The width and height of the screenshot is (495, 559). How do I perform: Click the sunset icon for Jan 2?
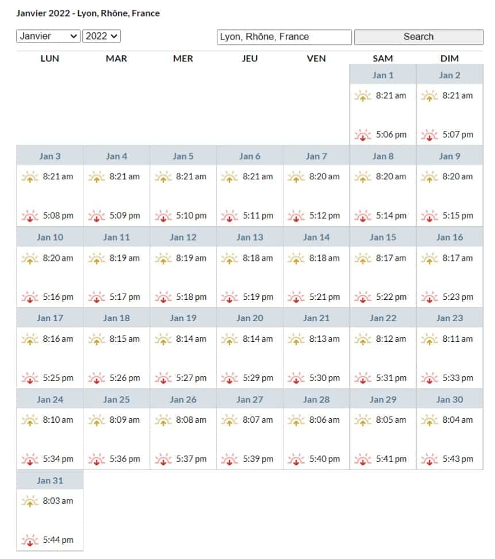(429, 135)
